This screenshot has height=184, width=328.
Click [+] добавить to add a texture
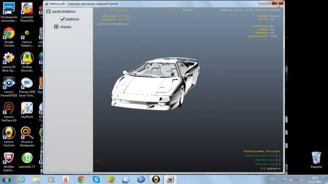271,169
